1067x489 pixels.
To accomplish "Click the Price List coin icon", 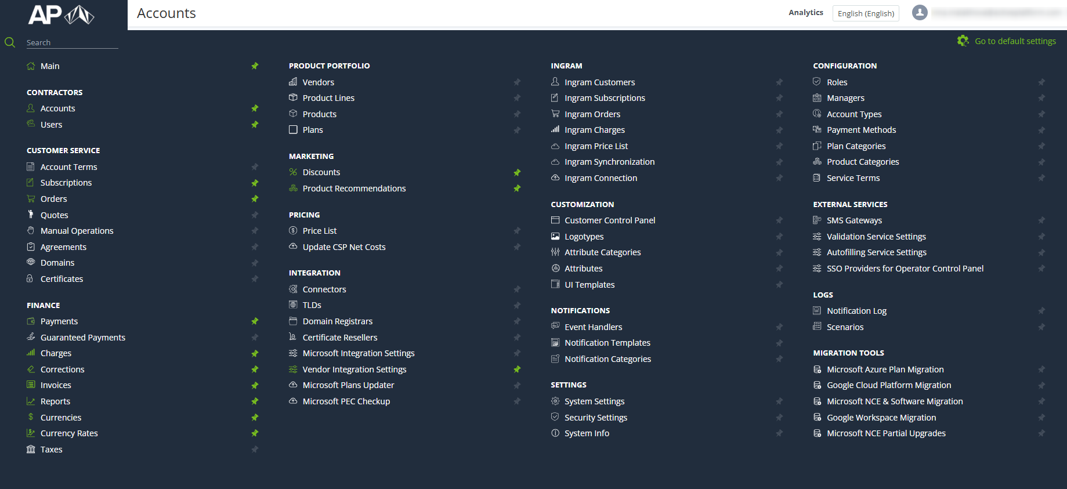I will (x=293, y=230).
